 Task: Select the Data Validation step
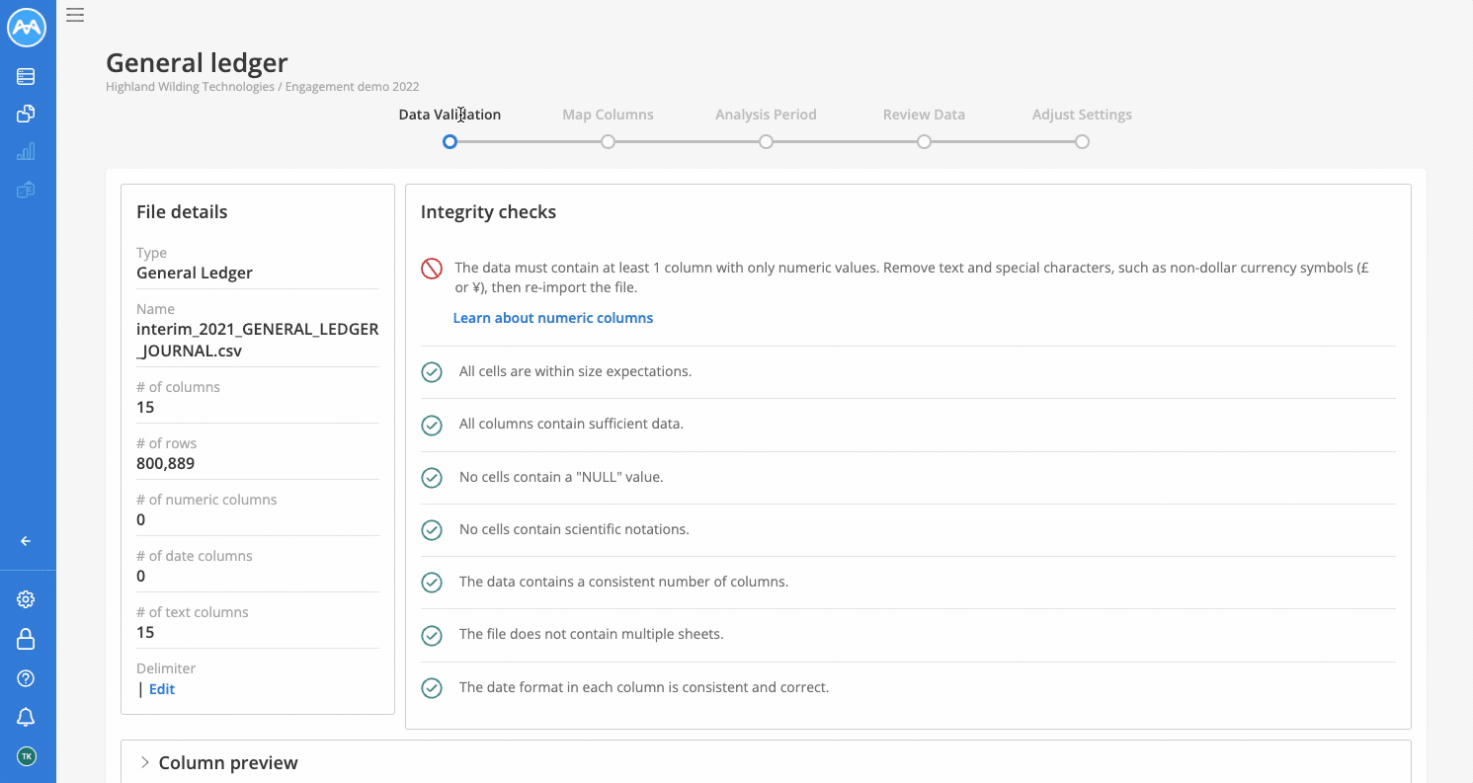[450, 115]
